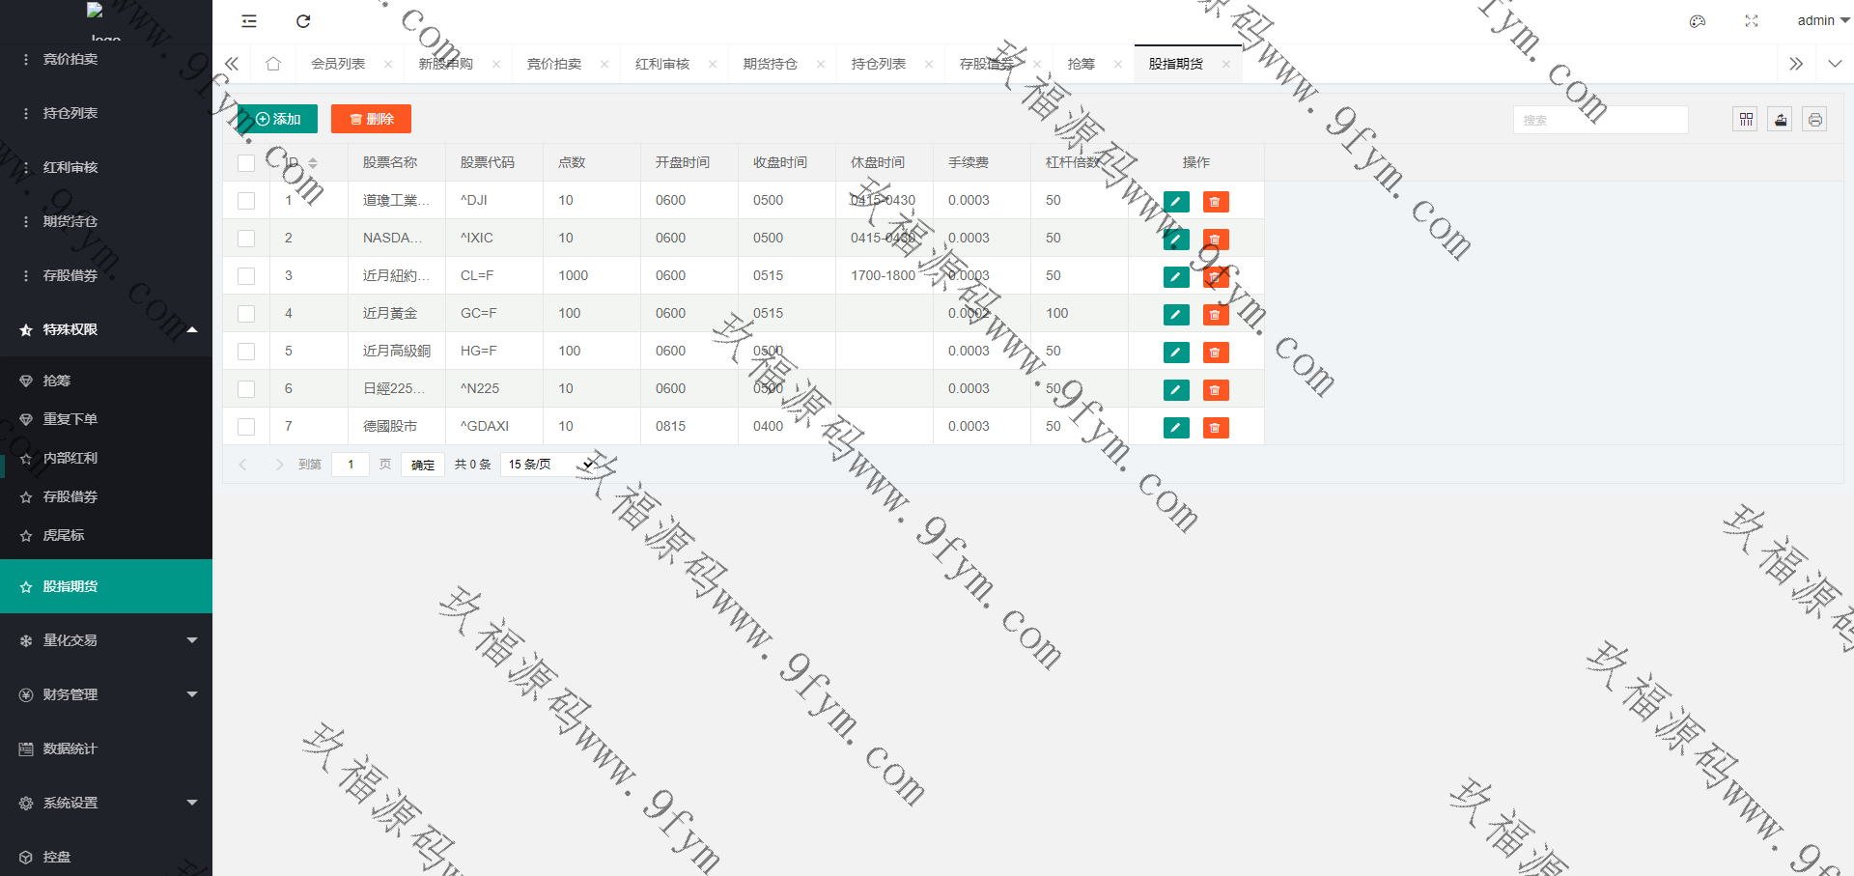This screenshot has height=876, width=1854.
Task: Open the admin user dropdown
Action: pos(1822,20)
